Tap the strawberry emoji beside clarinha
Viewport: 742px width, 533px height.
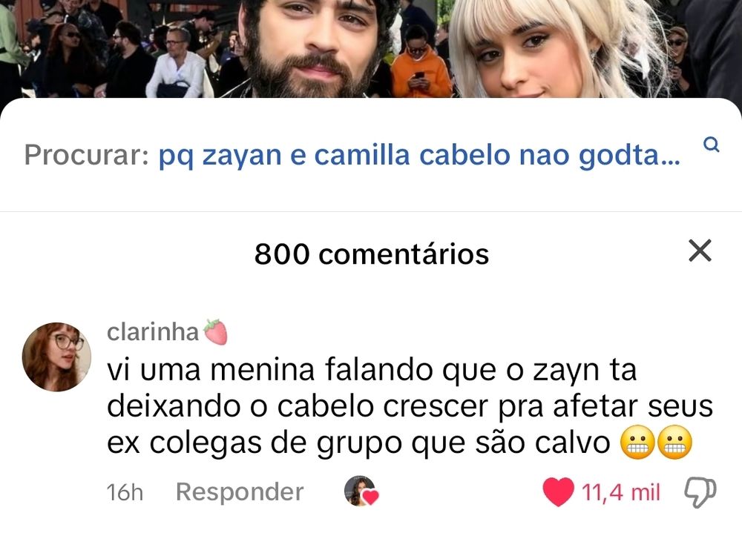(x=215, y=331)
